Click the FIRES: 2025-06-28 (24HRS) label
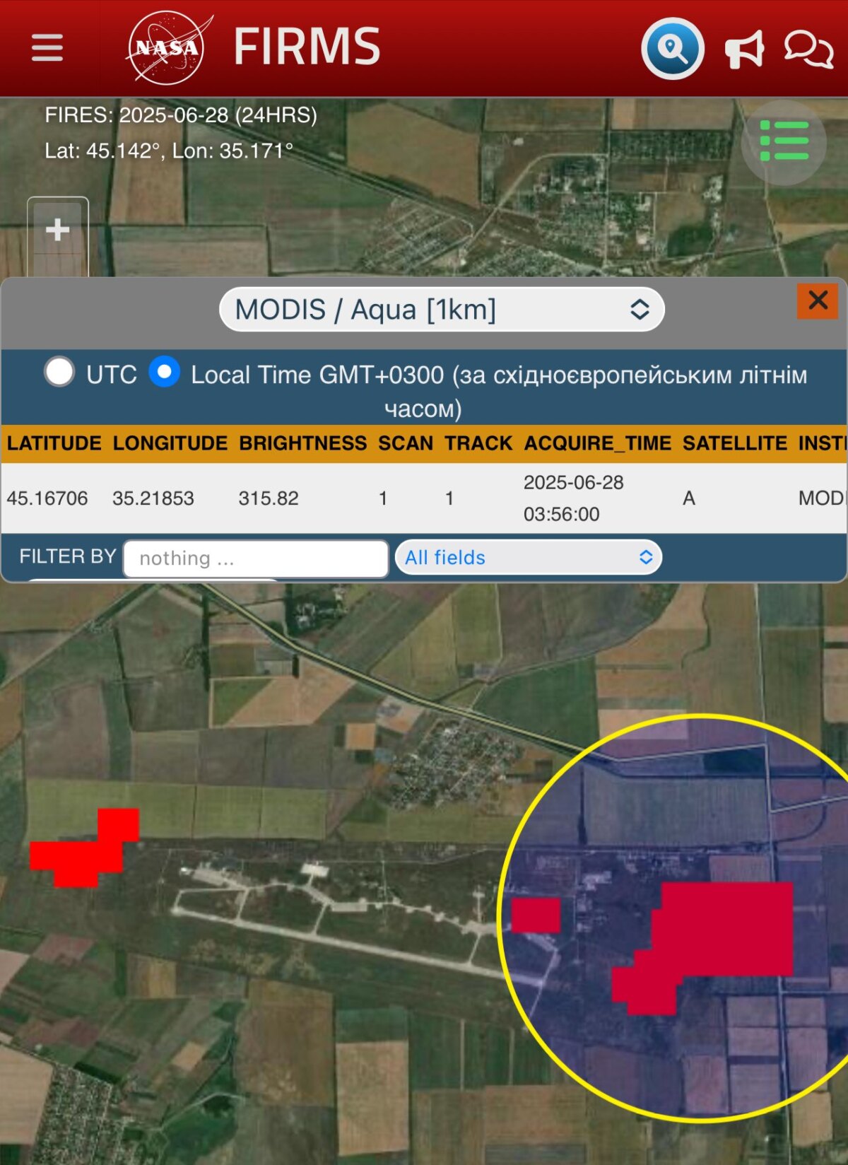This screenshot has height=1165, width=848. click(x=181, y=115)
